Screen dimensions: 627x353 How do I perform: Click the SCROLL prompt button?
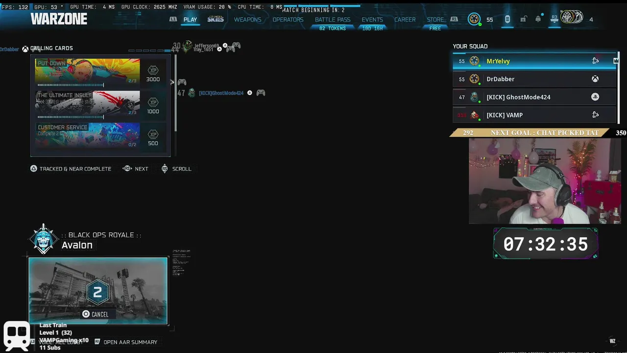tap(176, 169)
